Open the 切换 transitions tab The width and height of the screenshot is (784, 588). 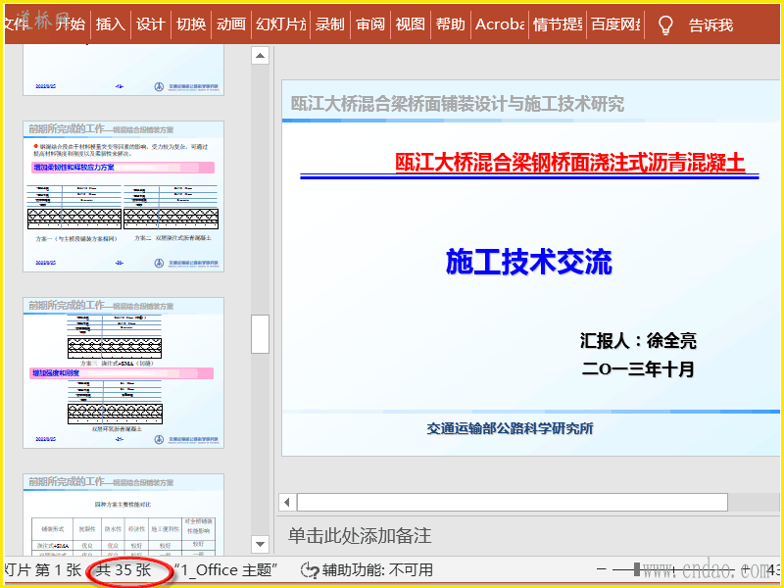[191, 24]
